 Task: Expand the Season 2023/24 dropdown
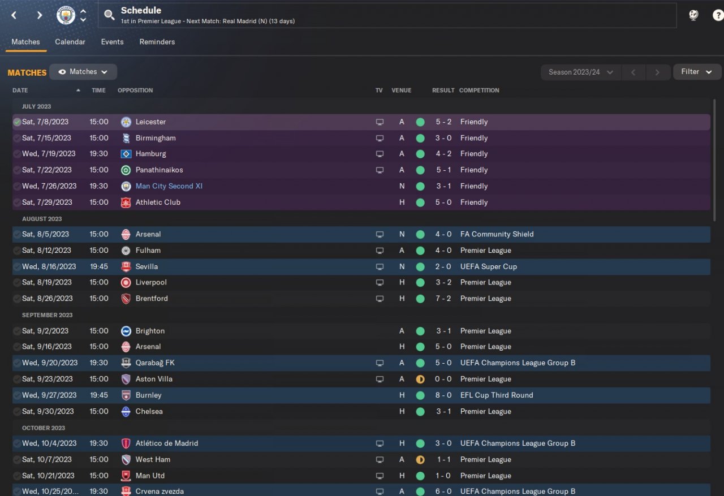coord(580,72)
